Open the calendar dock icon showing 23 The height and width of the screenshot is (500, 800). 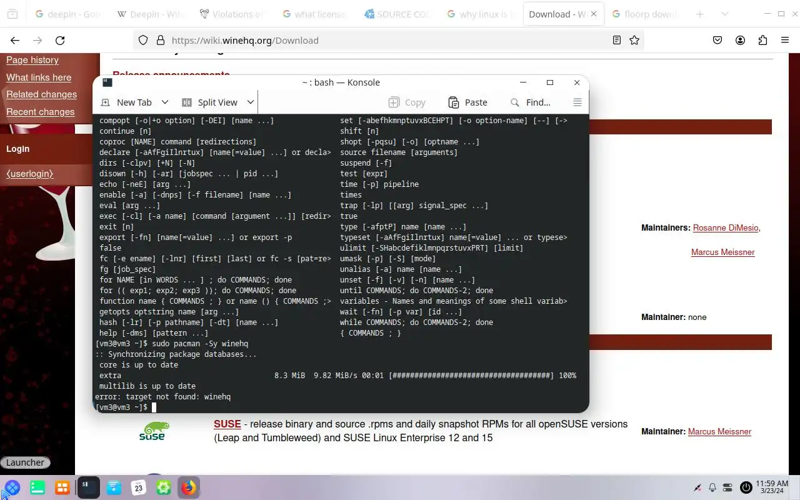tap(139, 487)
